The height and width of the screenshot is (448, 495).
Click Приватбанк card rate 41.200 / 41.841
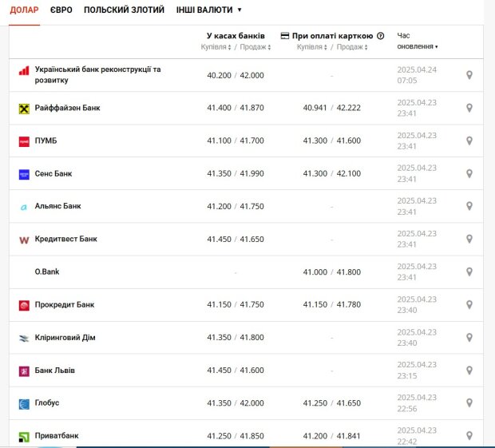[332, 436]
